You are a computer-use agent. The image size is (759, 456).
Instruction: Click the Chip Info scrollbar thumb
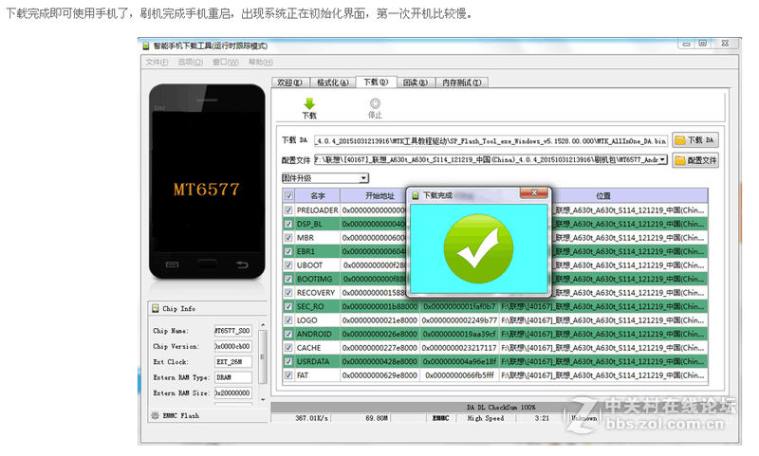point(263,356)
